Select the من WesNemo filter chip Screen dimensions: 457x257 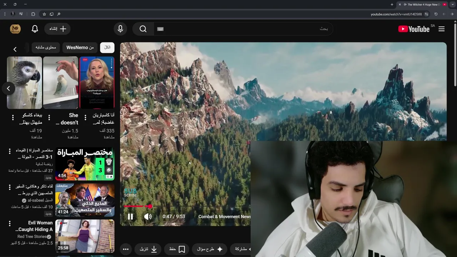click(80, 47)
